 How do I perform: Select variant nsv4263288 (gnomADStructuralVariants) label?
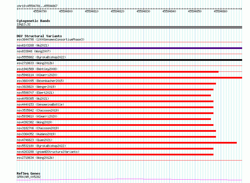pyautogui.click(x=48, y=152)
